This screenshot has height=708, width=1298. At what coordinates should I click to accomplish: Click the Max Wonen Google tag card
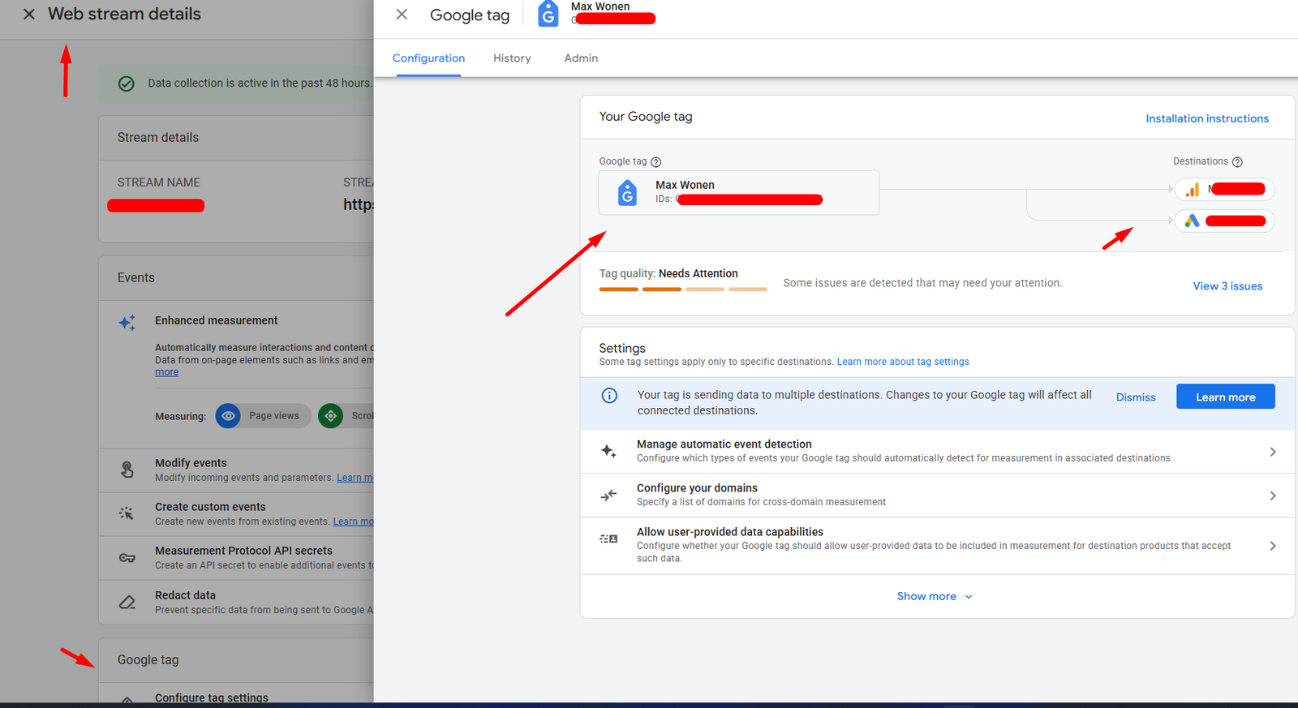point(738,192)
